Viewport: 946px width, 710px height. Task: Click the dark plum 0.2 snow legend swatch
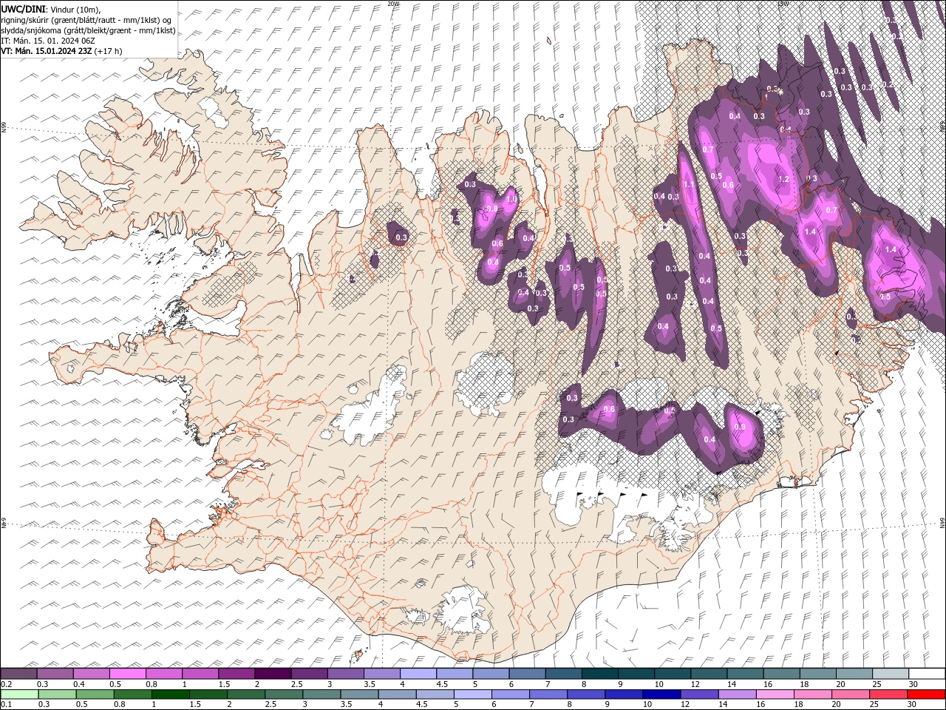18,674
